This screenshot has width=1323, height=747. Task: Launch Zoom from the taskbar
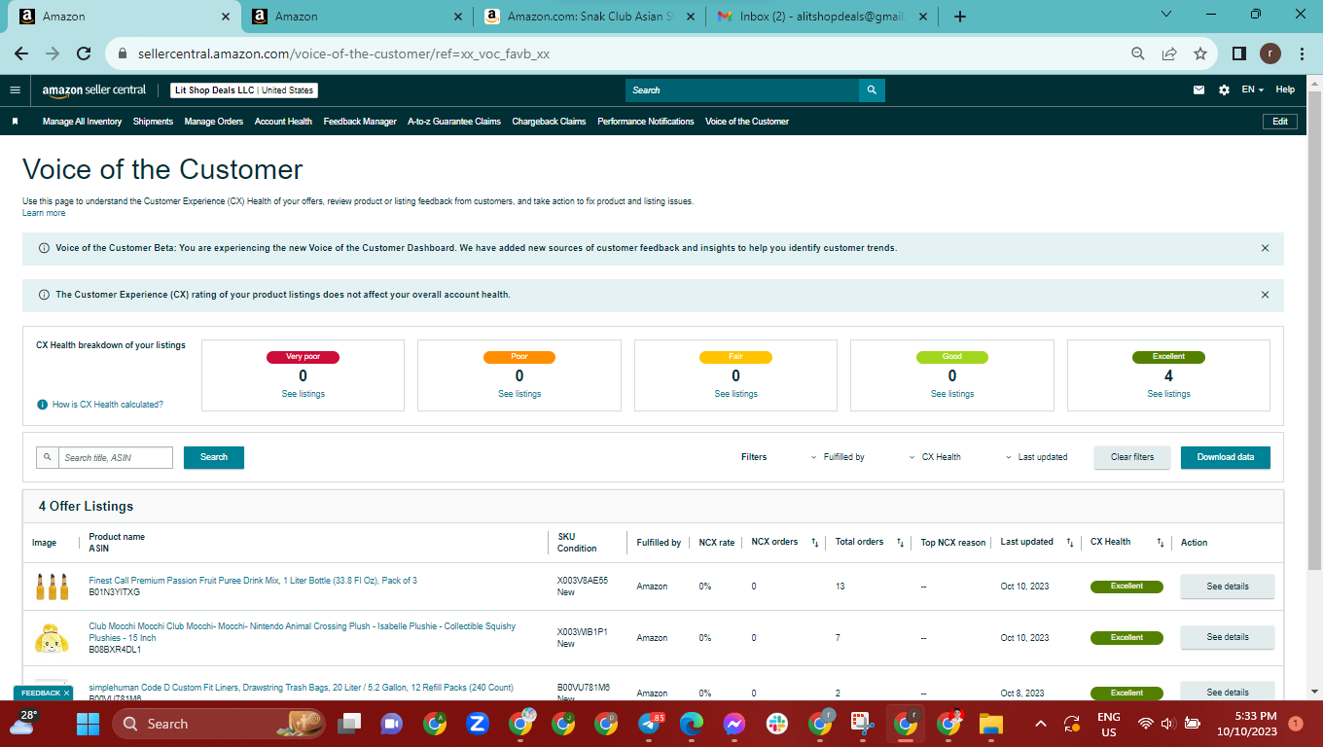click(x=477, y=724)
